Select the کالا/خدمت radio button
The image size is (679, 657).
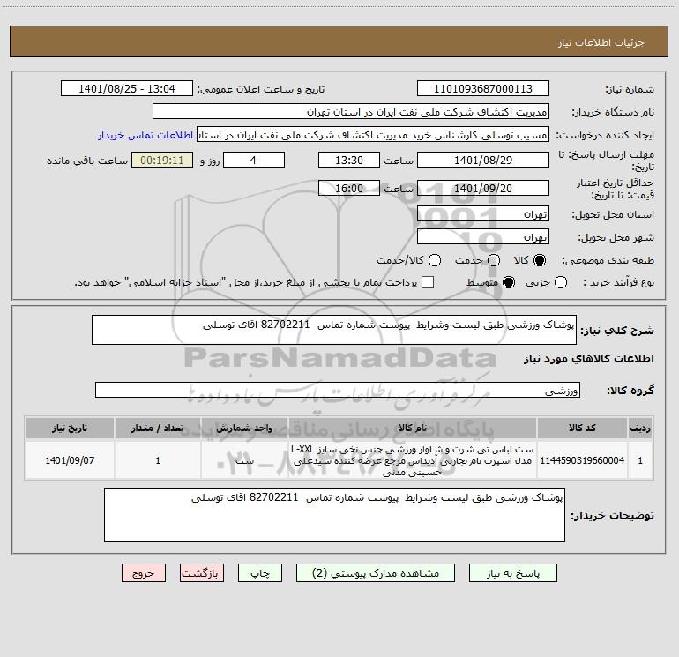435,260
